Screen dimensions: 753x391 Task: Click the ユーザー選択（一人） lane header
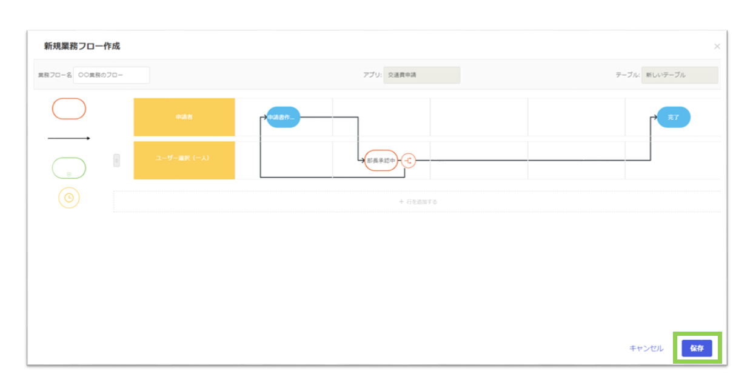pyautogui.click(x=184, y=160)
